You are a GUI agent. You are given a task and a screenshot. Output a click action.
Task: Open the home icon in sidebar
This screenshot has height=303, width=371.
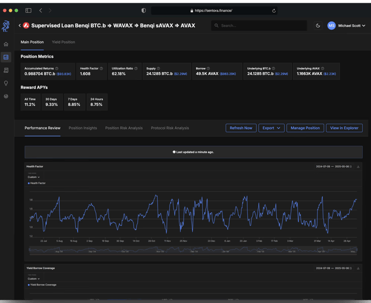click(x=6, y=44)
